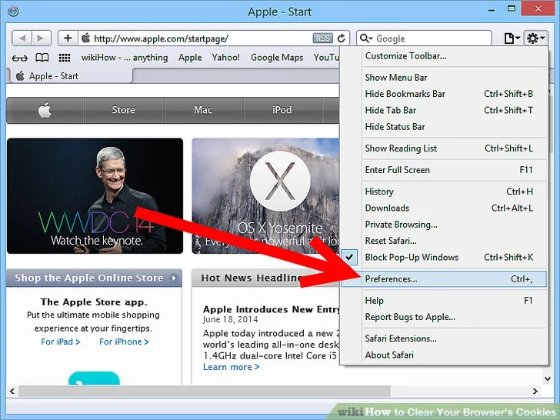Click the horizontal scrollbar thumb
Viewport: 560px width, 420px height.
click(205, 391)
